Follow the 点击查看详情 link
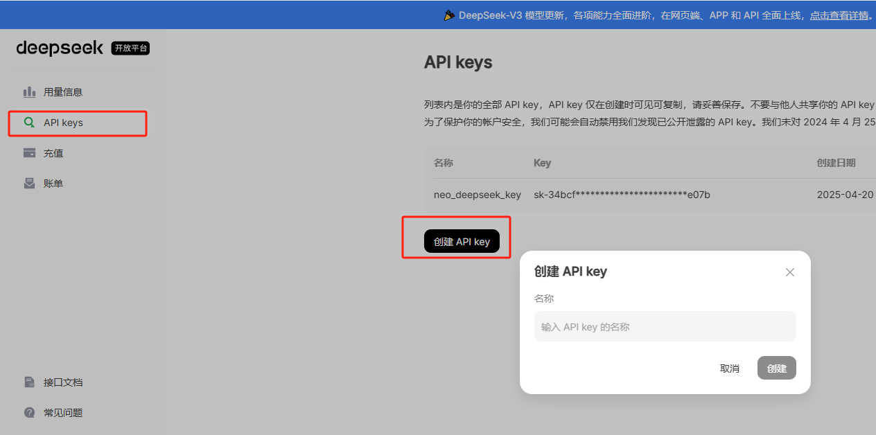The image size is (876, 435). tap(839, 15)
